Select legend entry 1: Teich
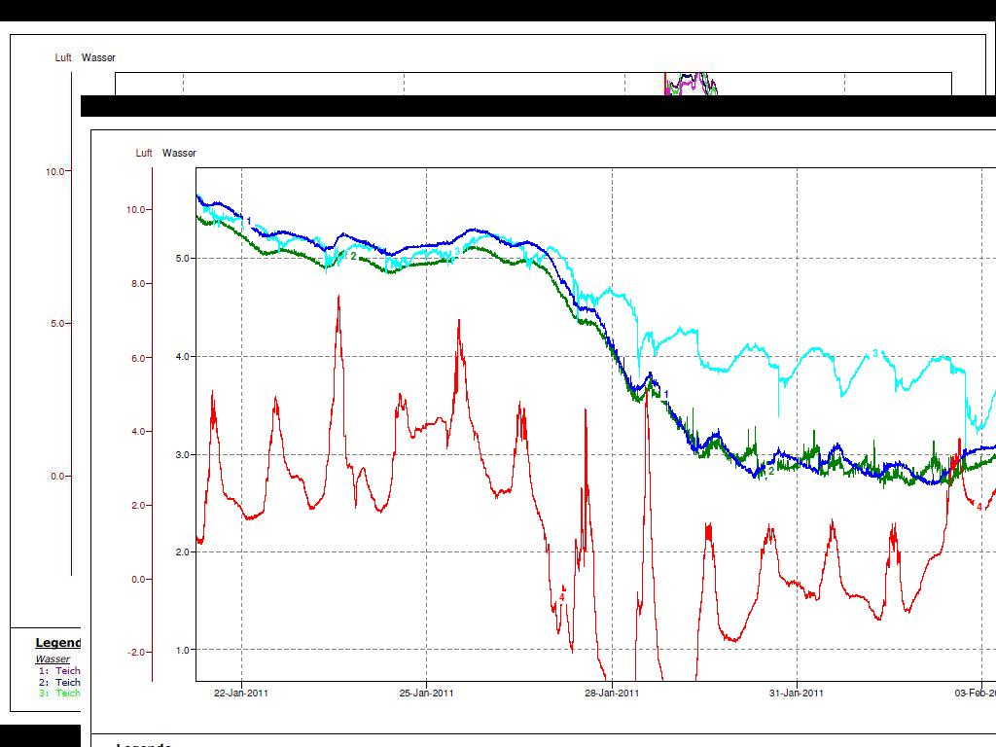This screenshot has width=996, height=747. point(59,670)
